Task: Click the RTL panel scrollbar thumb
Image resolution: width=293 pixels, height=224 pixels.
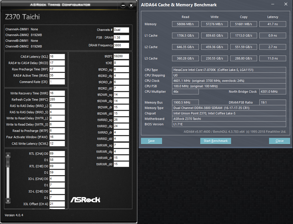Action: [8, 163]
